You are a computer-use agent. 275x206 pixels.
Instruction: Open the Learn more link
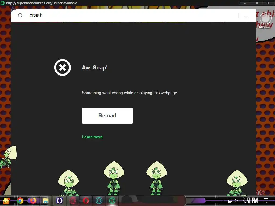click(92, 137)
